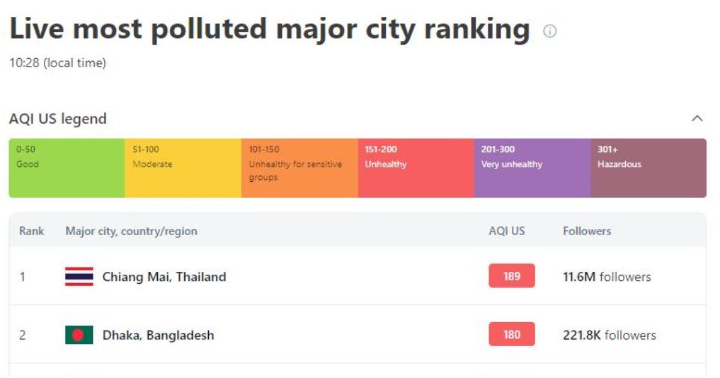Click the Bangladesh flag icon
The image size is (720, 378).
click(79, 335)
